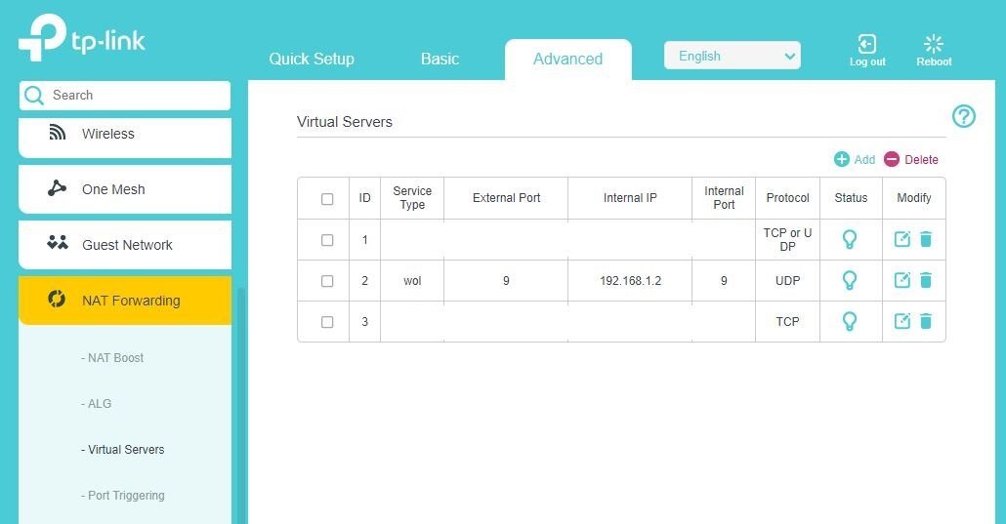1006x524 pixels.
Task: Open the Port Triggering submenu
Action: pyautogui.click(x=122, y=495)
